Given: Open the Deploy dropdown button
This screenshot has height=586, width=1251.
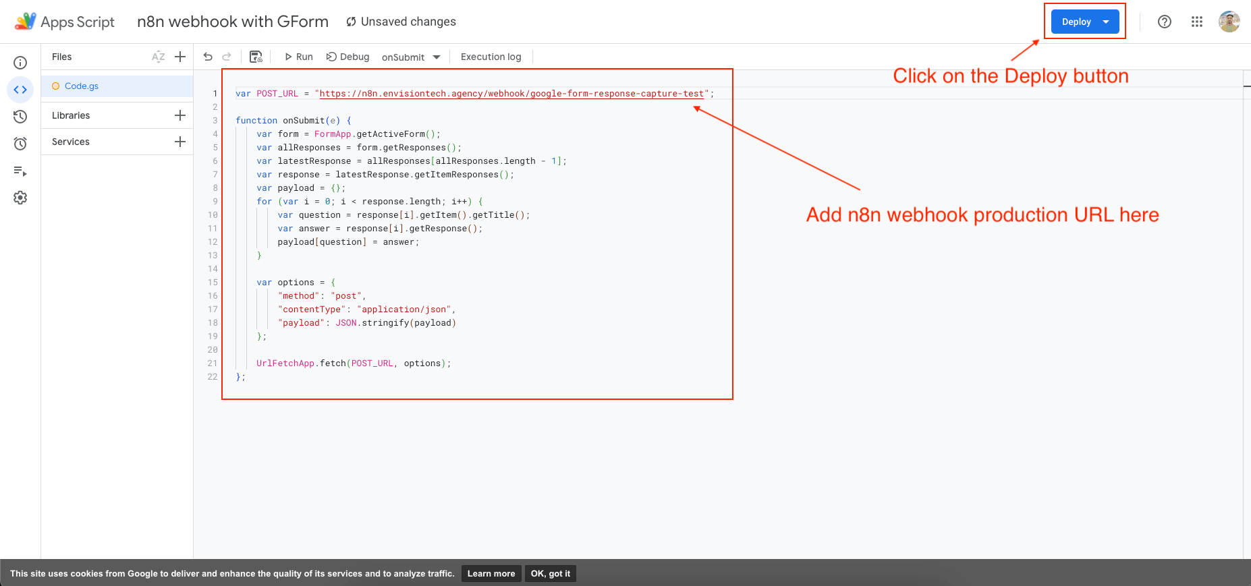Looking at the screenshot, I should pyautogui.click(x=1085, y=22).
